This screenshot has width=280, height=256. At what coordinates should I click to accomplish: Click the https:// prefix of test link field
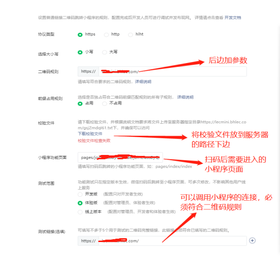point(89,241)
